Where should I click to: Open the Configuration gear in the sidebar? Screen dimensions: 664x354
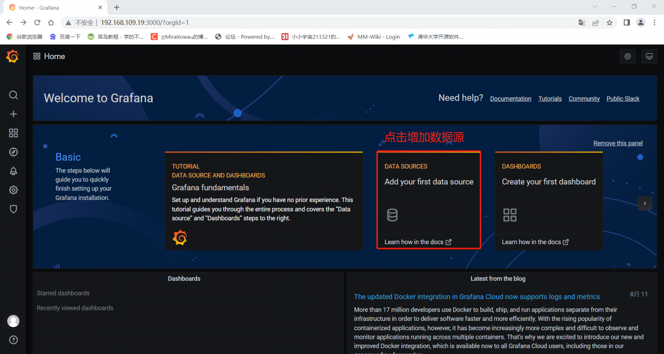click(x=13, y=190)
